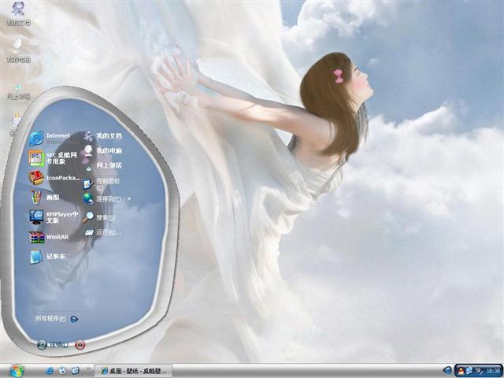
Task: Open 记事本 (Notepad) from Start menu
Action: (47, 257)
